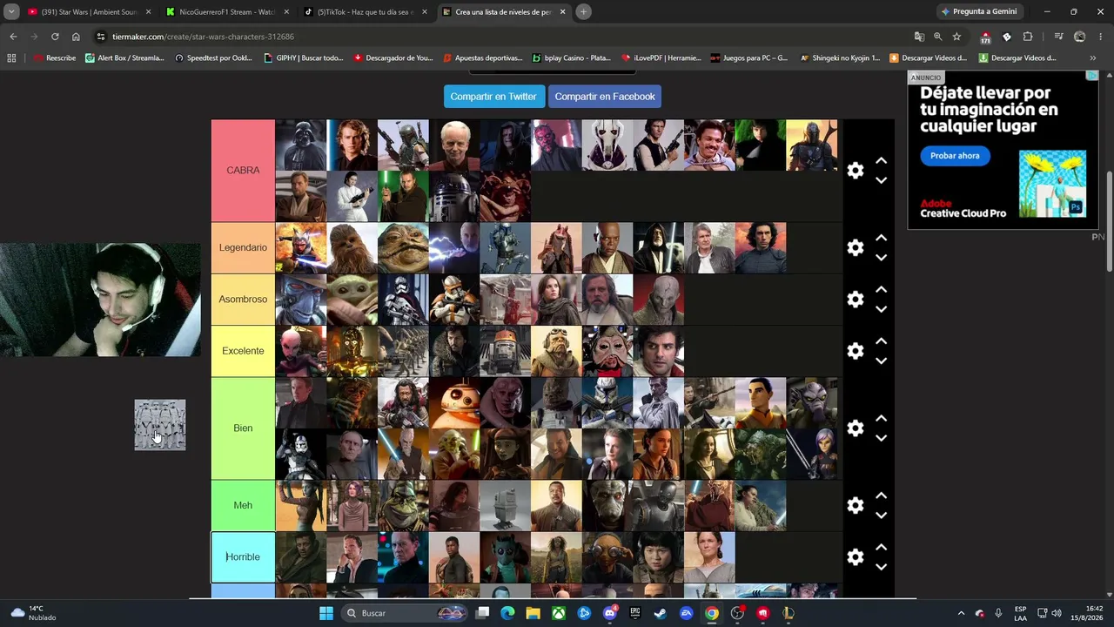Click Probar ahora in Adobe ad
Image resolution: width=1114 pixels, height=627 pixels.
[955, 156]
